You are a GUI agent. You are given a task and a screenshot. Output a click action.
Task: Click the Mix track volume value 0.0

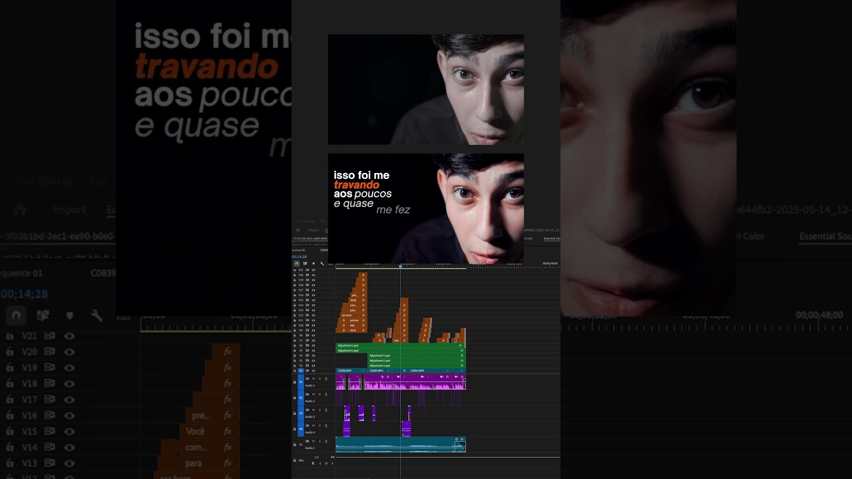[x=317, y=457]
